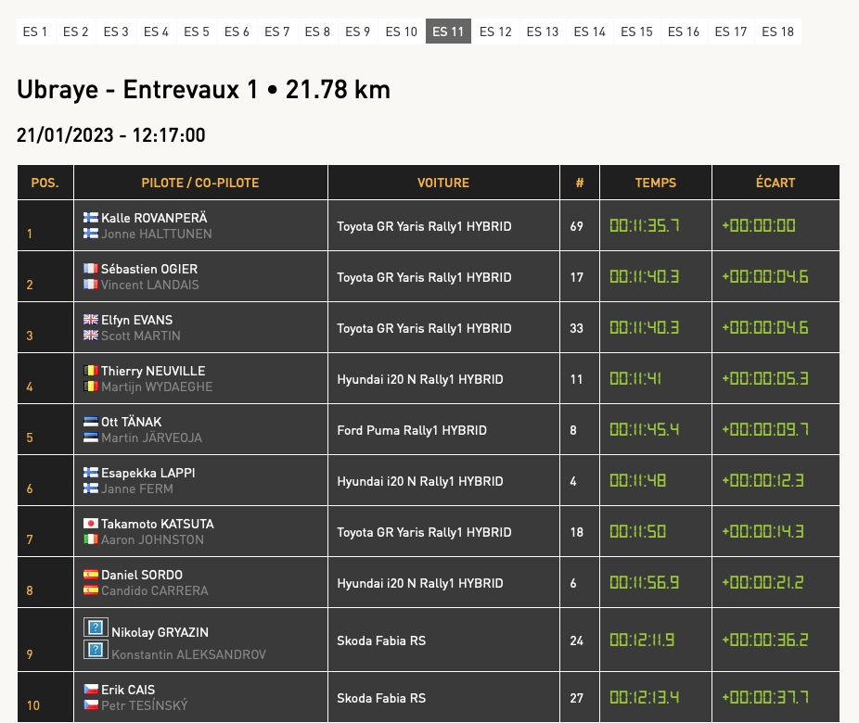Click co-driver name Petr TESÍNSKÝ
This screenshot has width=859, height=723.
coord(145,705)
